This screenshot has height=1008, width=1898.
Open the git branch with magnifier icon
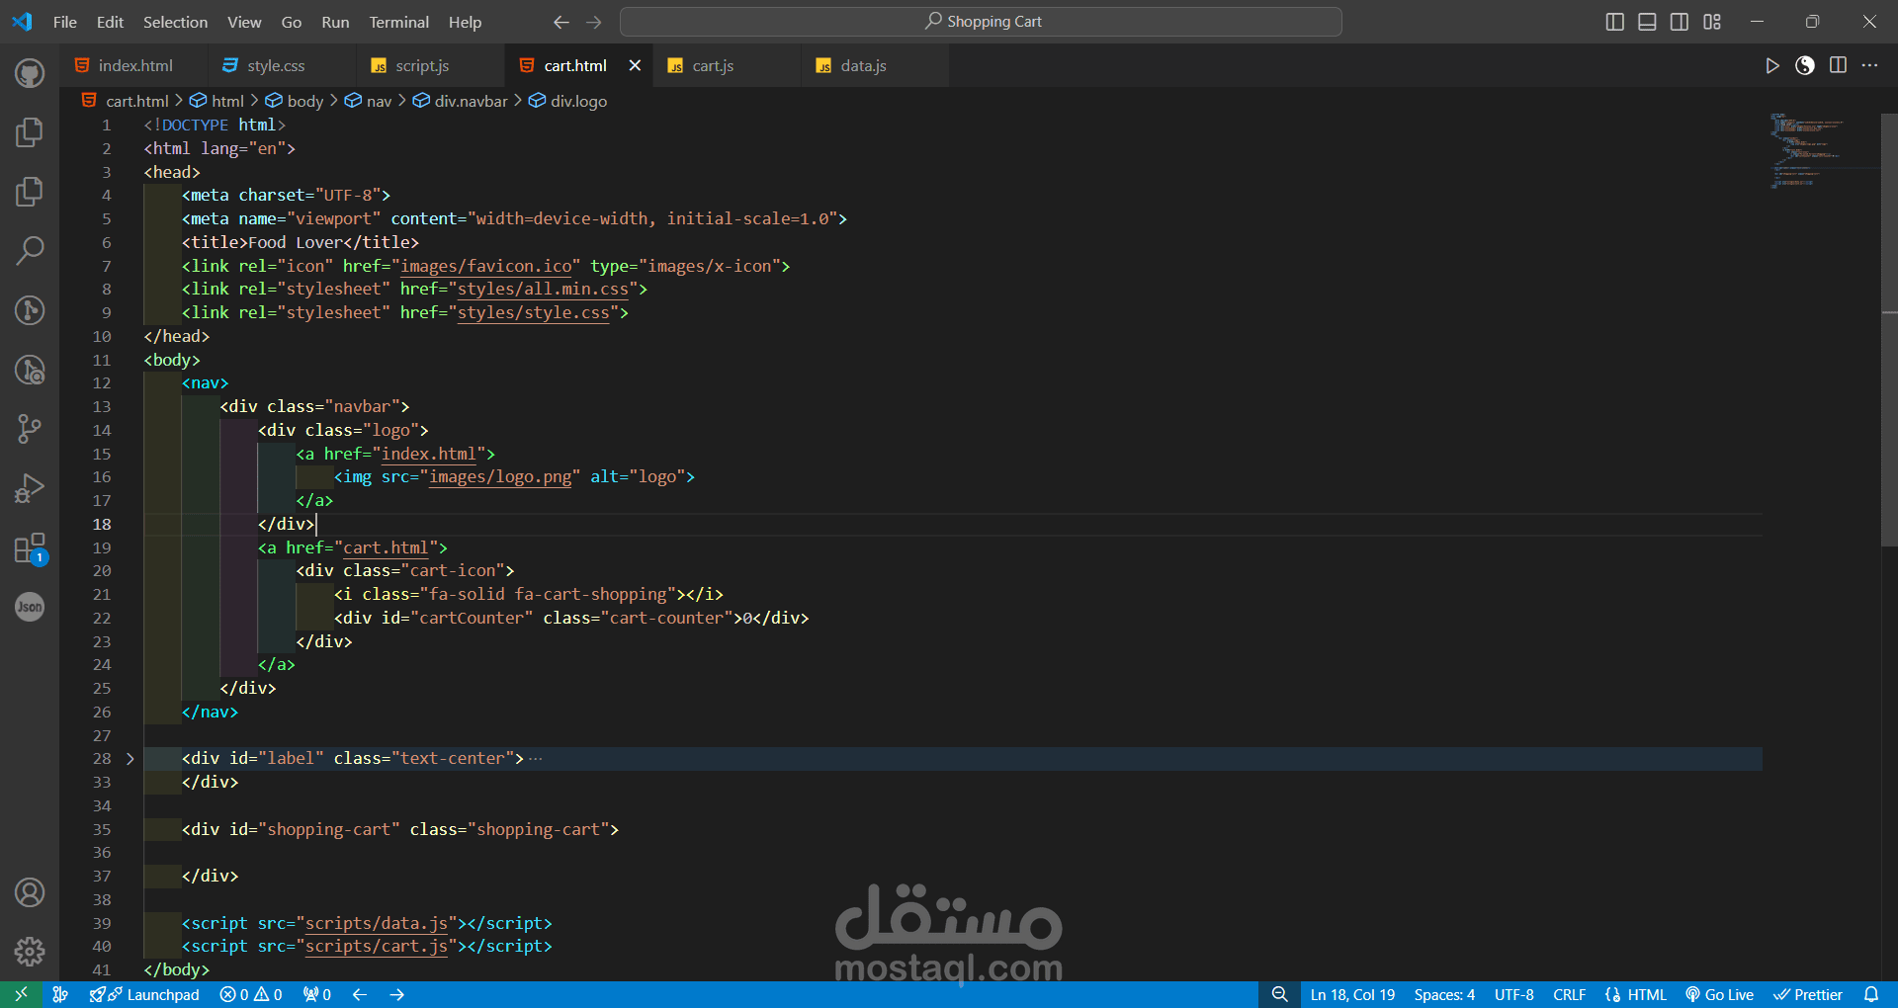pyautogui.click(x=30, y=370)
